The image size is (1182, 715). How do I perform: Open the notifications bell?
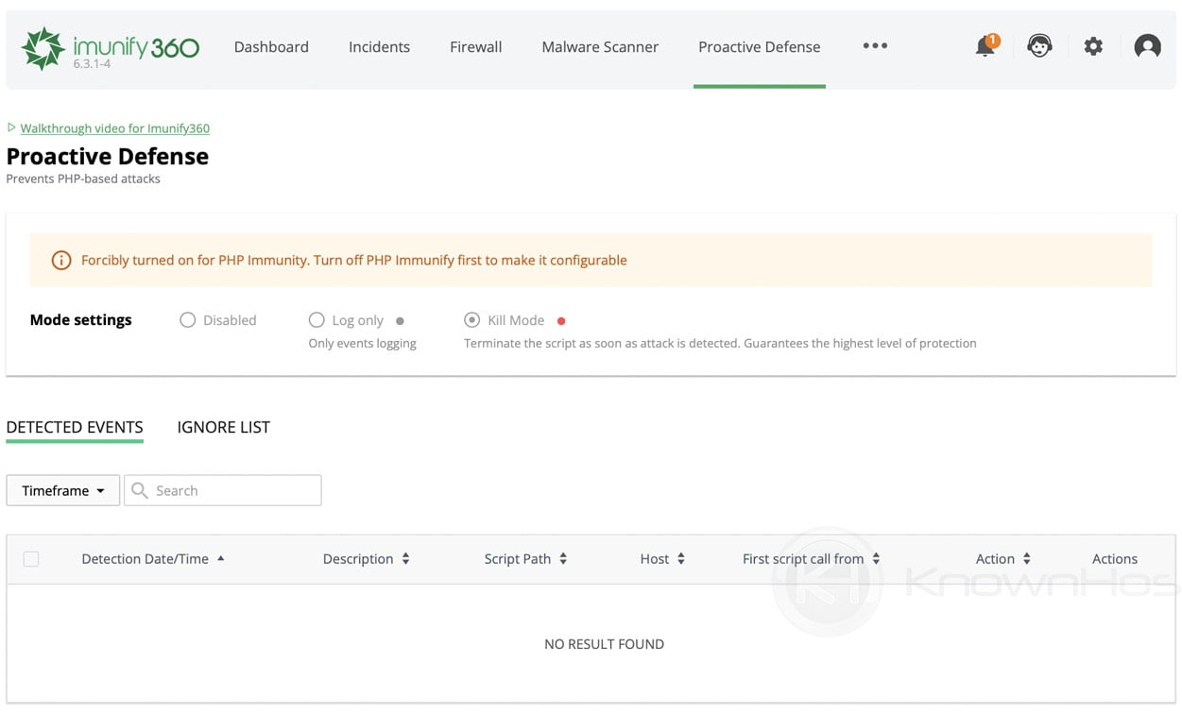click(x=985, y=45)
